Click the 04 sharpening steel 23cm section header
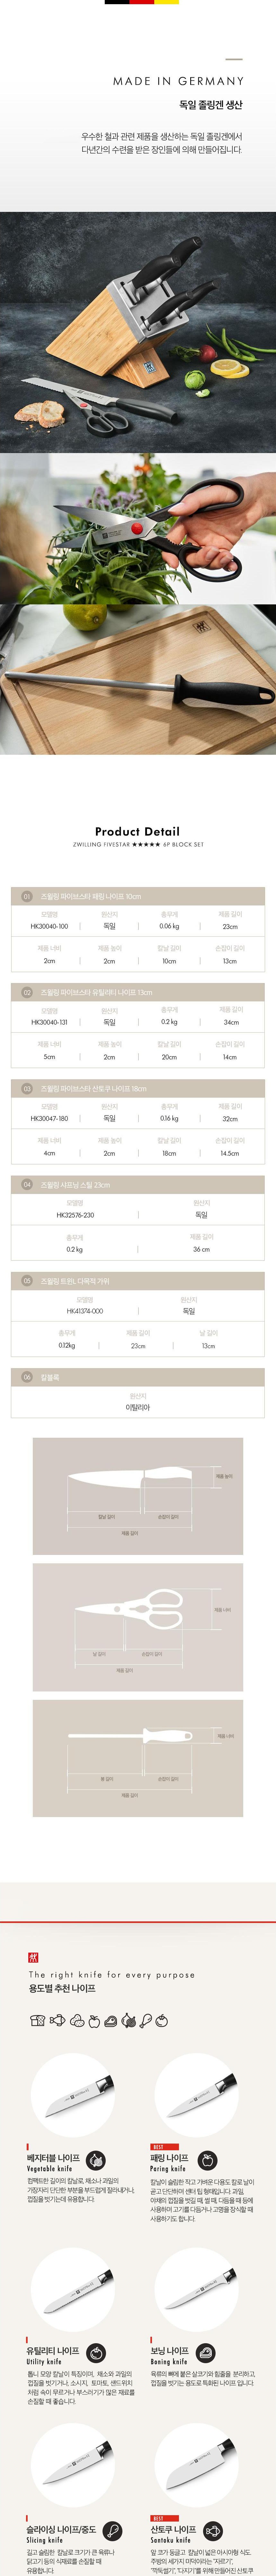Viewport: 276px width, 2576px height. 138,1184
